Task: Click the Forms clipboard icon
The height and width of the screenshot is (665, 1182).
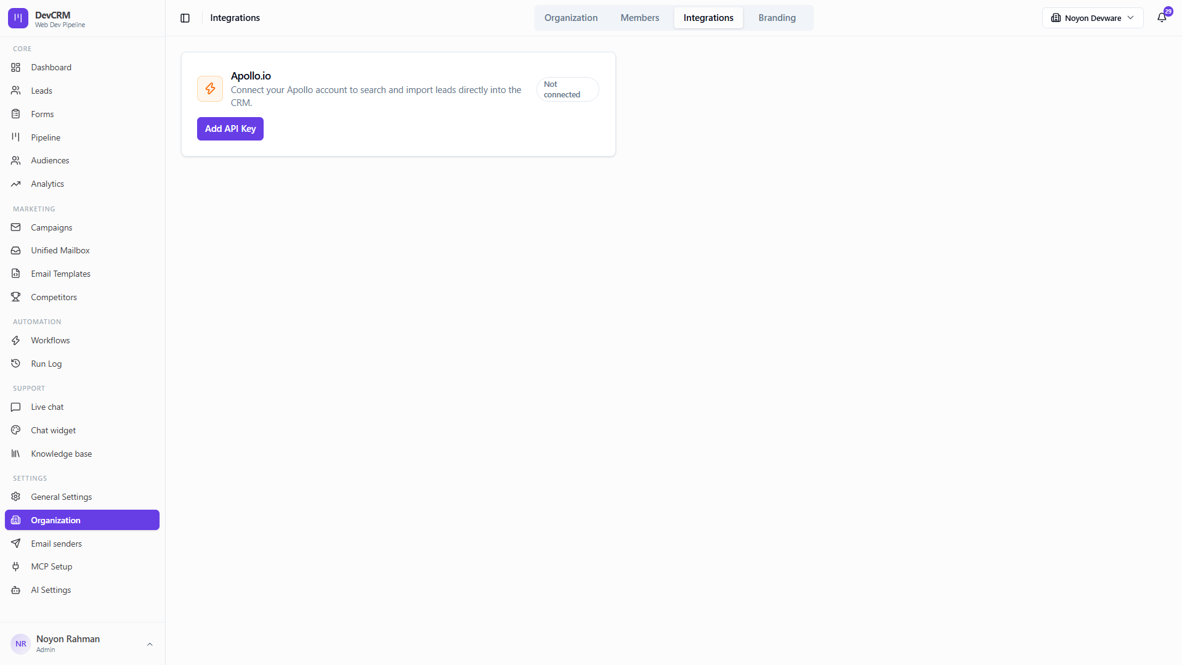Action: 16,114
